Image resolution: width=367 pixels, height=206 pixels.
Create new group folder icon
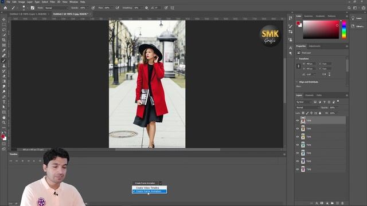(332, 203)
